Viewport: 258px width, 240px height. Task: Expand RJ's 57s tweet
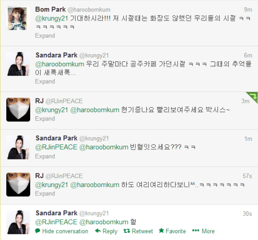click(45, 194)
